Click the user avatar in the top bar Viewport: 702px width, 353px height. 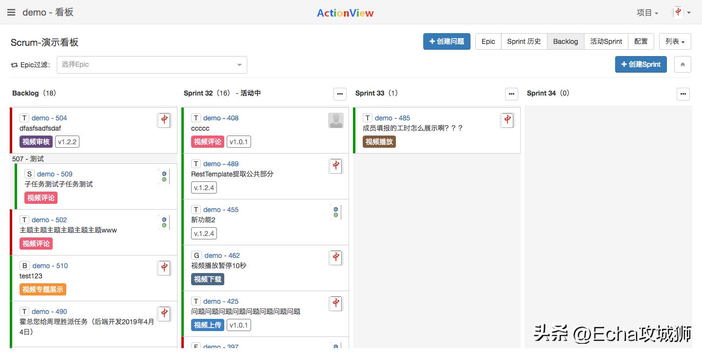(x=678, y=12)
